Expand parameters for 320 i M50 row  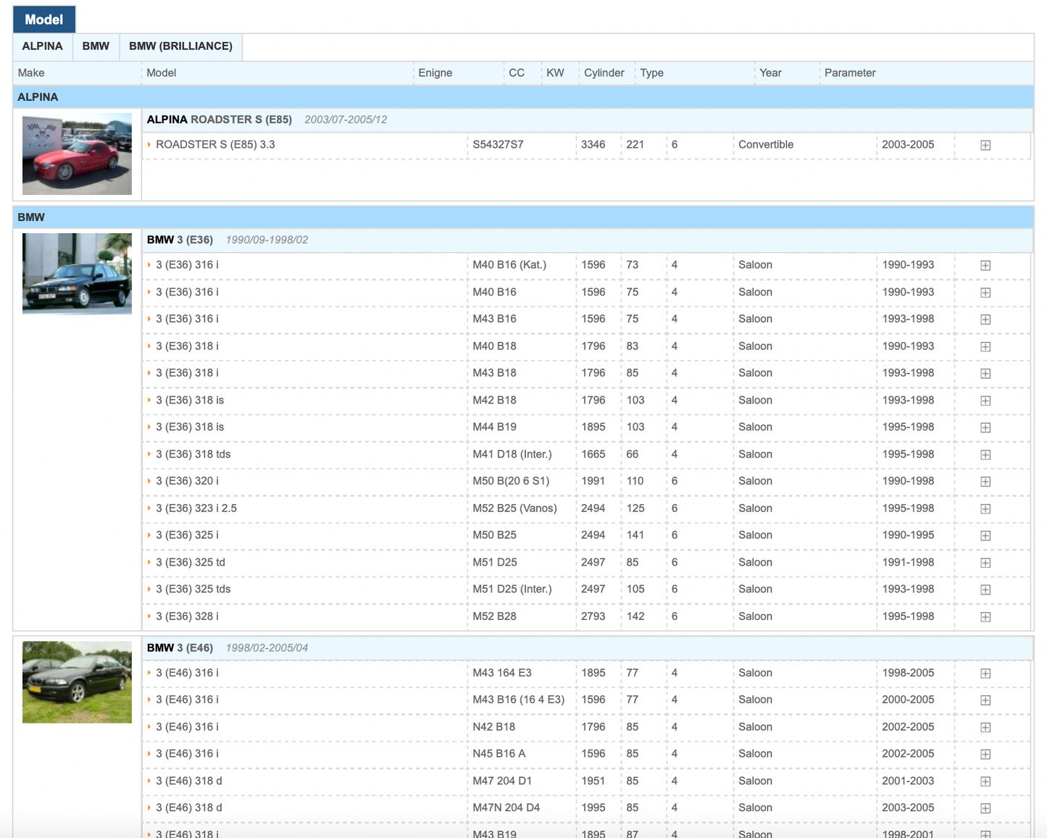985,482
